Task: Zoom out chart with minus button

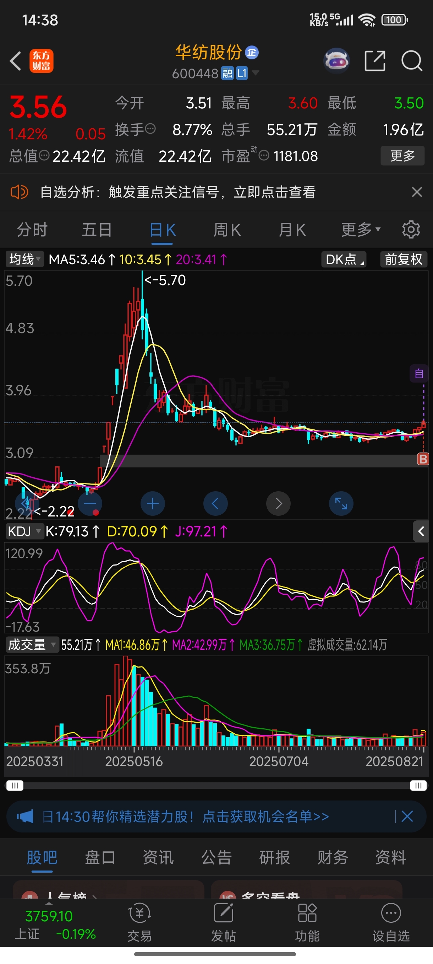Action: pyautogui.click(x=90, y=504)
